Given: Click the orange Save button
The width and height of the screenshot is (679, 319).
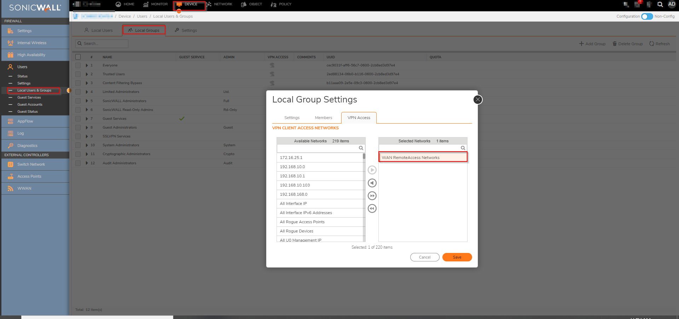Looking at the screenshot, I should [457, 257].
